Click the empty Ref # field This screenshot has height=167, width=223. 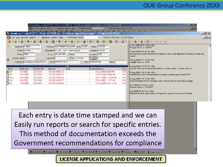120,62
